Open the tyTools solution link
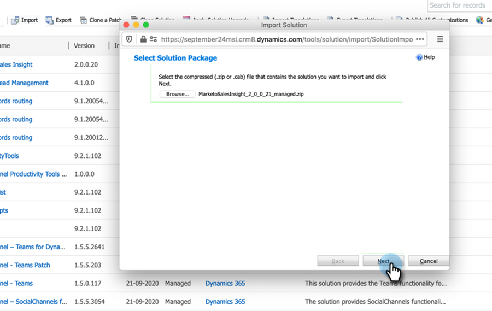The height and width of the screenshot is (311, 492). [9, 156]
